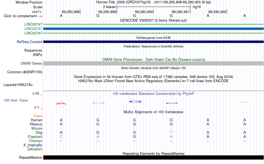
Task: Click the Elephant species label
Action: click(35, 137)
